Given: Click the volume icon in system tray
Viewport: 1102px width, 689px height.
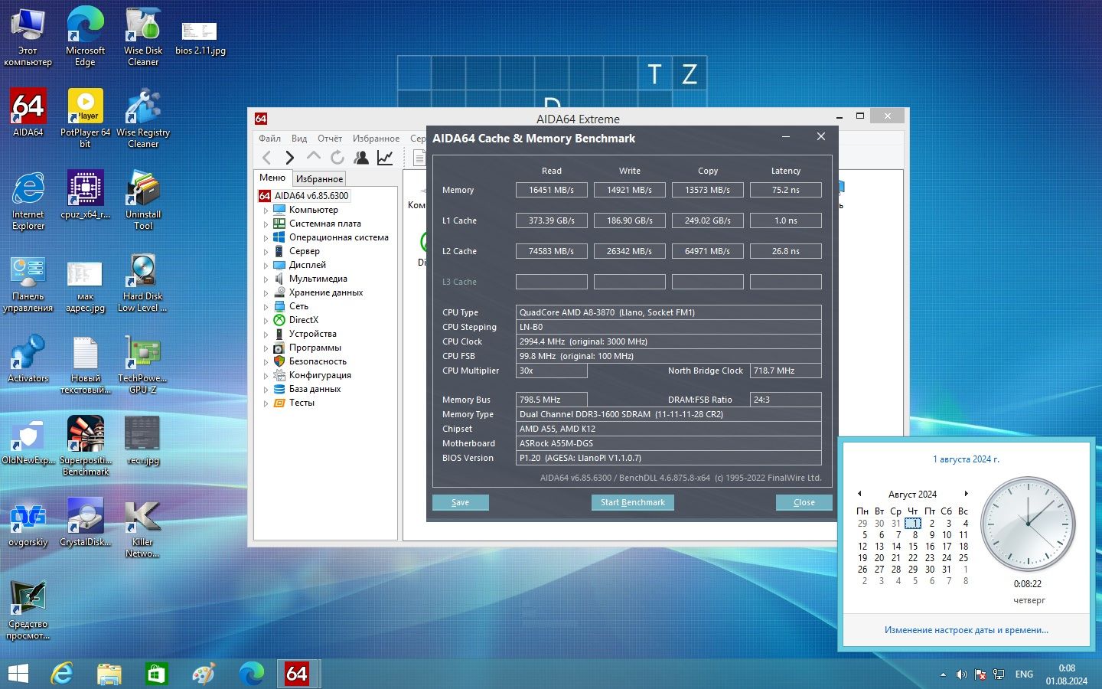Looking at the screenshot, I should pos(961,674).
